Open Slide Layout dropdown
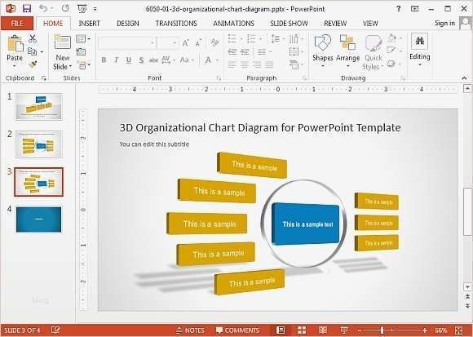This screenshot has width=473, height=337. (x=83, y=39)
